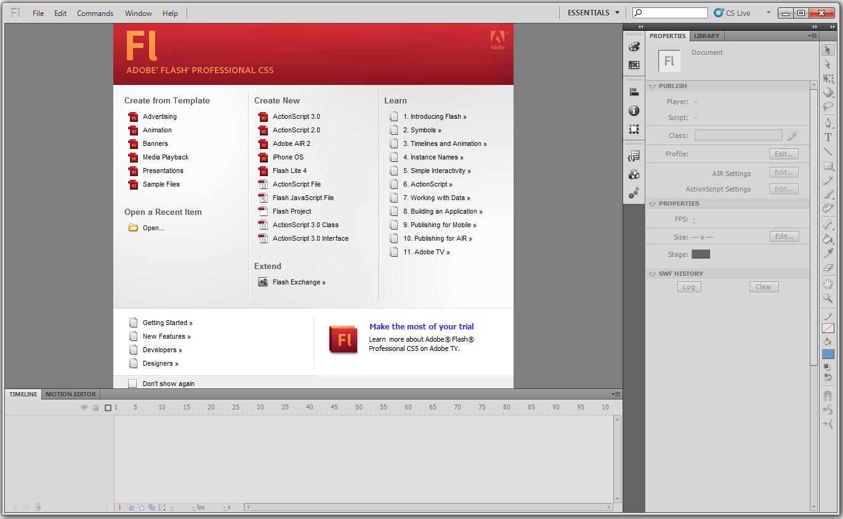Check the Don't show again box
The width and height of the screenshot is (843, 519).
(132, 383)
